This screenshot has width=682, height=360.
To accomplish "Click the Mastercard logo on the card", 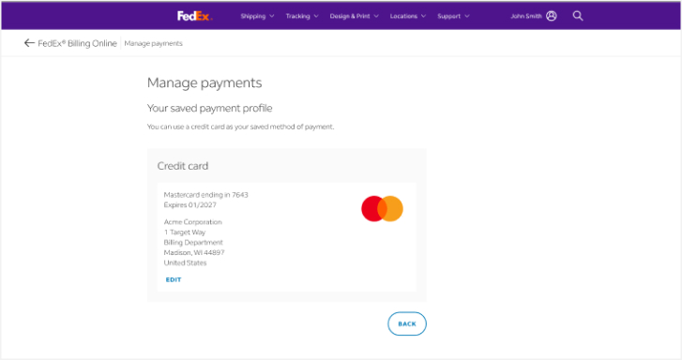I will [383, 209].
